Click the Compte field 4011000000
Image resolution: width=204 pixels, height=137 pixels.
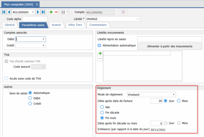[100, 12]
